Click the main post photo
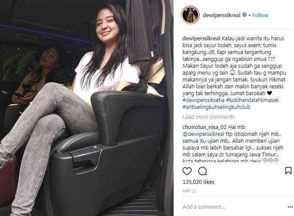The image size is (294, 216). [x=87, y=108]
